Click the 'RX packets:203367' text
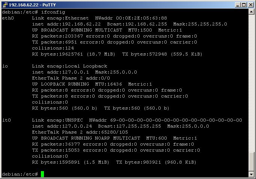This screenshot has height=179, width=256. tap(57, 36)
